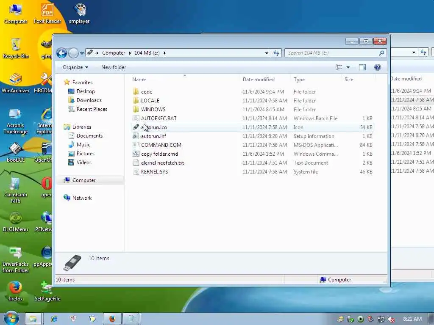
Task: Open the BootICE desktop icon
Action: 16,152
